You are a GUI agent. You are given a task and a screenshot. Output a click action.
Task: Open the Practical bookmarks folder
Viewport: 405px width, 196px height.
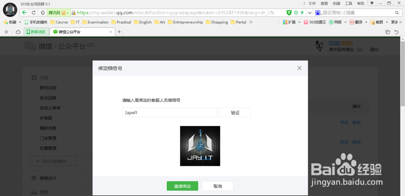coord(122,22)
